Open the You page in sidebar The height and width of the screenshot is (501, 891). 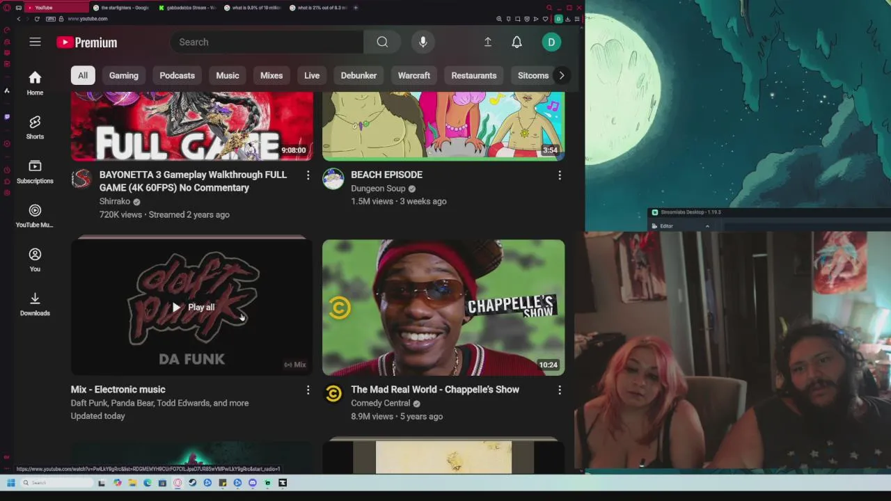click(35, 260)
